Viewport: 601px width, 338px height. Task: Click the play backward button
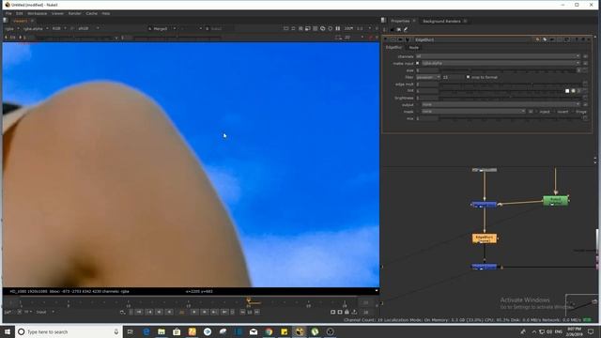[169, 313]
